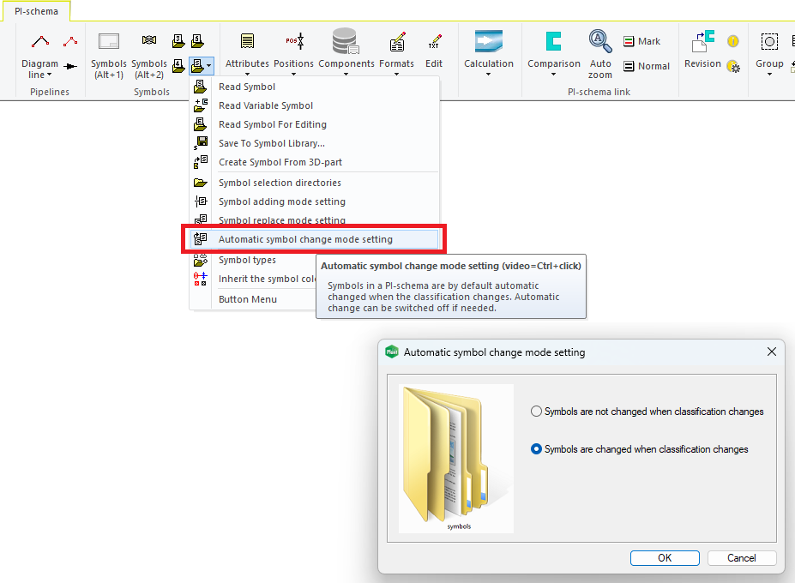Screen dimensions: 795x583
Task: Click the symbols folder thumbnail image
Action: coord(455,457)
